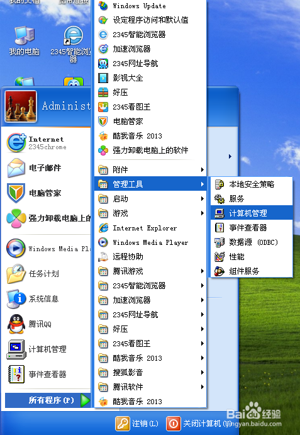Image resolution: width=300 pixels, height=435 pixels.
Task: Open 电子邮件 envelope icon
Action: [16, 168]
